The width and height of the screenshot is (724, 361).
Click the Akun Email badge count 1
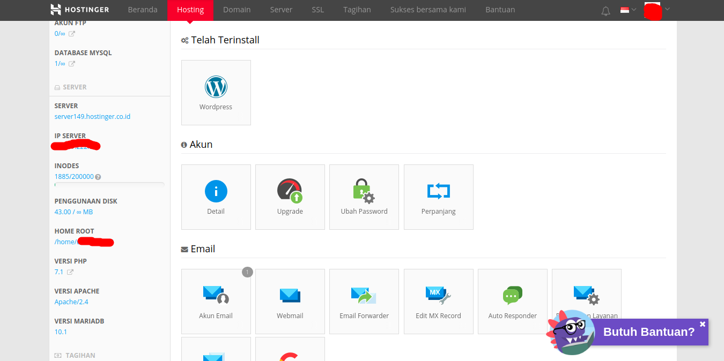(247, 273)
